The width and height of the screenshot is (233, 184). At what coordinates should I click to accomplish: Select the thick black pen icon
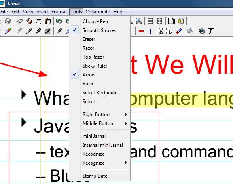(x=38, y=31)
